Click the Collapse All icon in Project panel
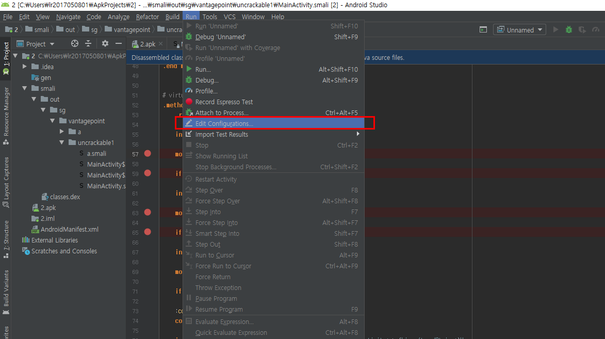This screenshot has width=605, height=339. pos(88,44)
